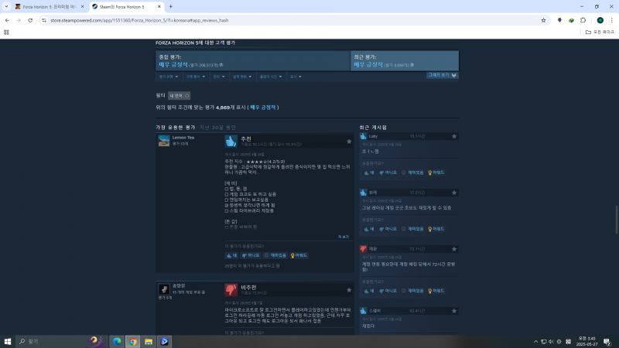The height and width of the screenshot is (348, 619).
Task: Open the 표시 filter dropdown
Action: pos(296,77)
